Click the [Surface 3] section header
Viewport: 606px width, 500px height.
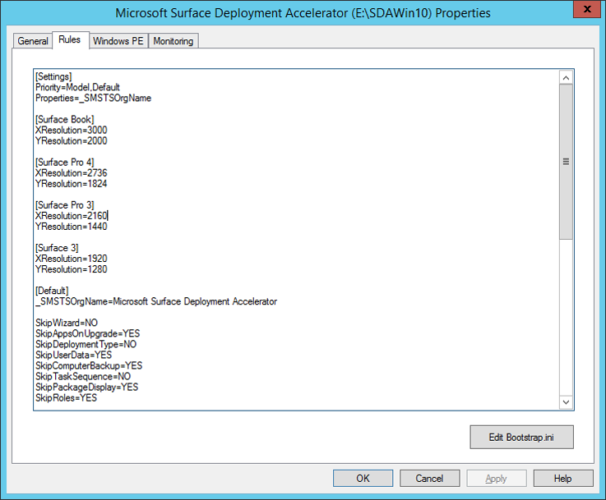pos(57,248)
